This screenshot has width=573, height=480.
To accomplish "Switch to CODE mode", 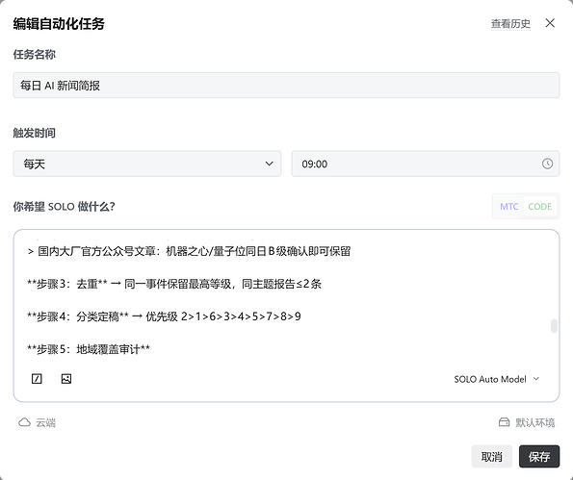I will (x=539, y=206).
